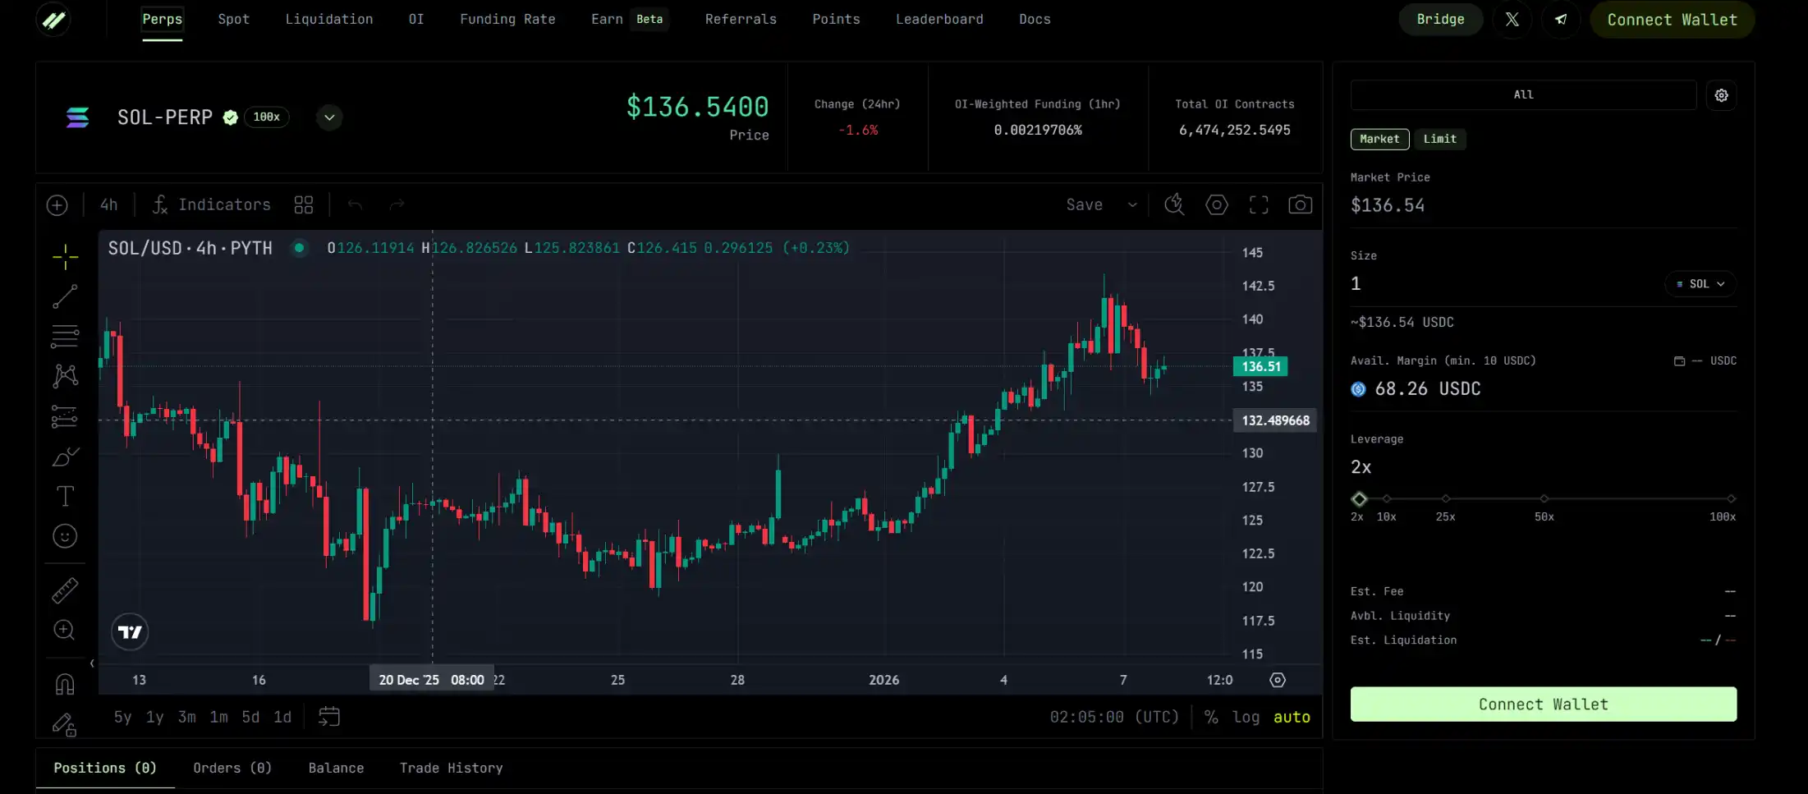Toggle auto scale on the chart
The image size is (1808, 794).
[x=1292, y=716]
